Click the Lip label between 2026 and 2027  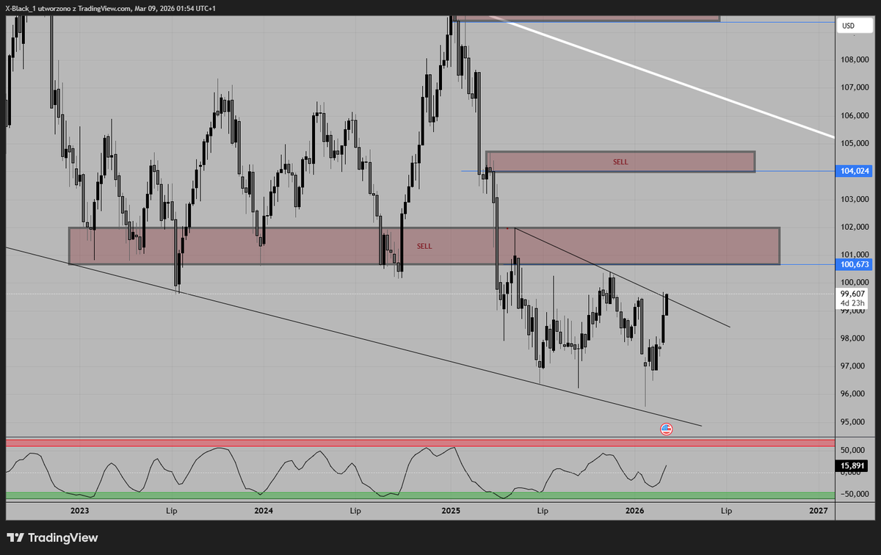pyautogui.click(x=726, y=510)
